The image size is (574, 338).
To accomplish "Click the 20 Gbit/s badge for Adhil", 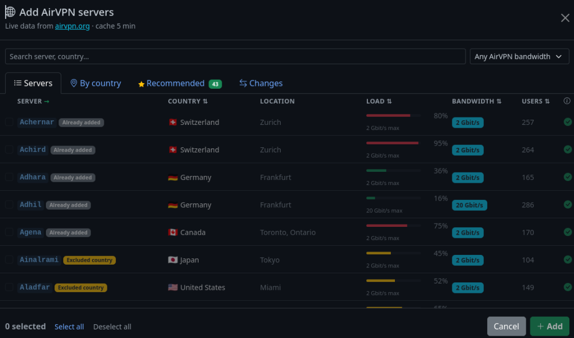I will click(470, 205).
